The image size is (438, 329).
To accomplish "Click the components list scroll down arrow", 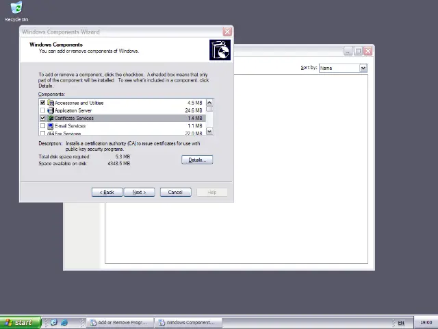I will coord(209,131).
